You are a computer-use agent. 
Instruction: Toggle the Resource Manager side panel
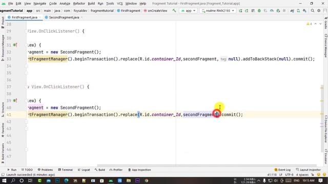click(x=3, y=48)
